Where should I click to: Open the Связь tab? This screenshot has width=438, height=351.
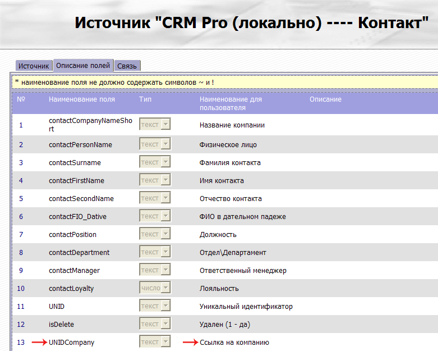tap(127, 66)
